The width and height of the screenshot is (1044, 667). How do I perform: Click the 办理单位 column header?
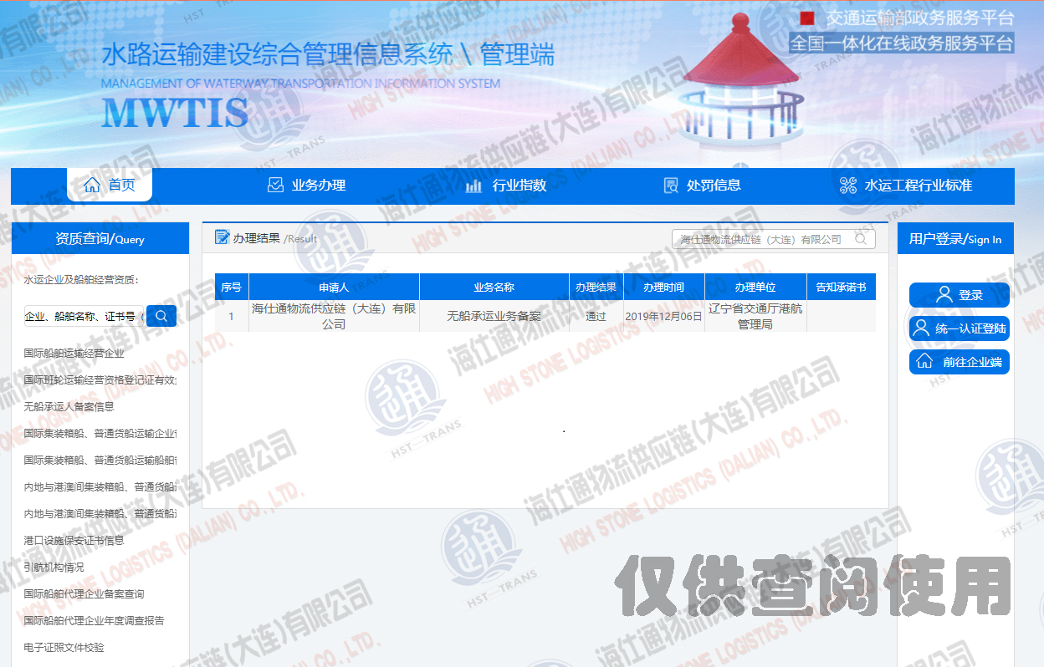[x=755, y=287]
